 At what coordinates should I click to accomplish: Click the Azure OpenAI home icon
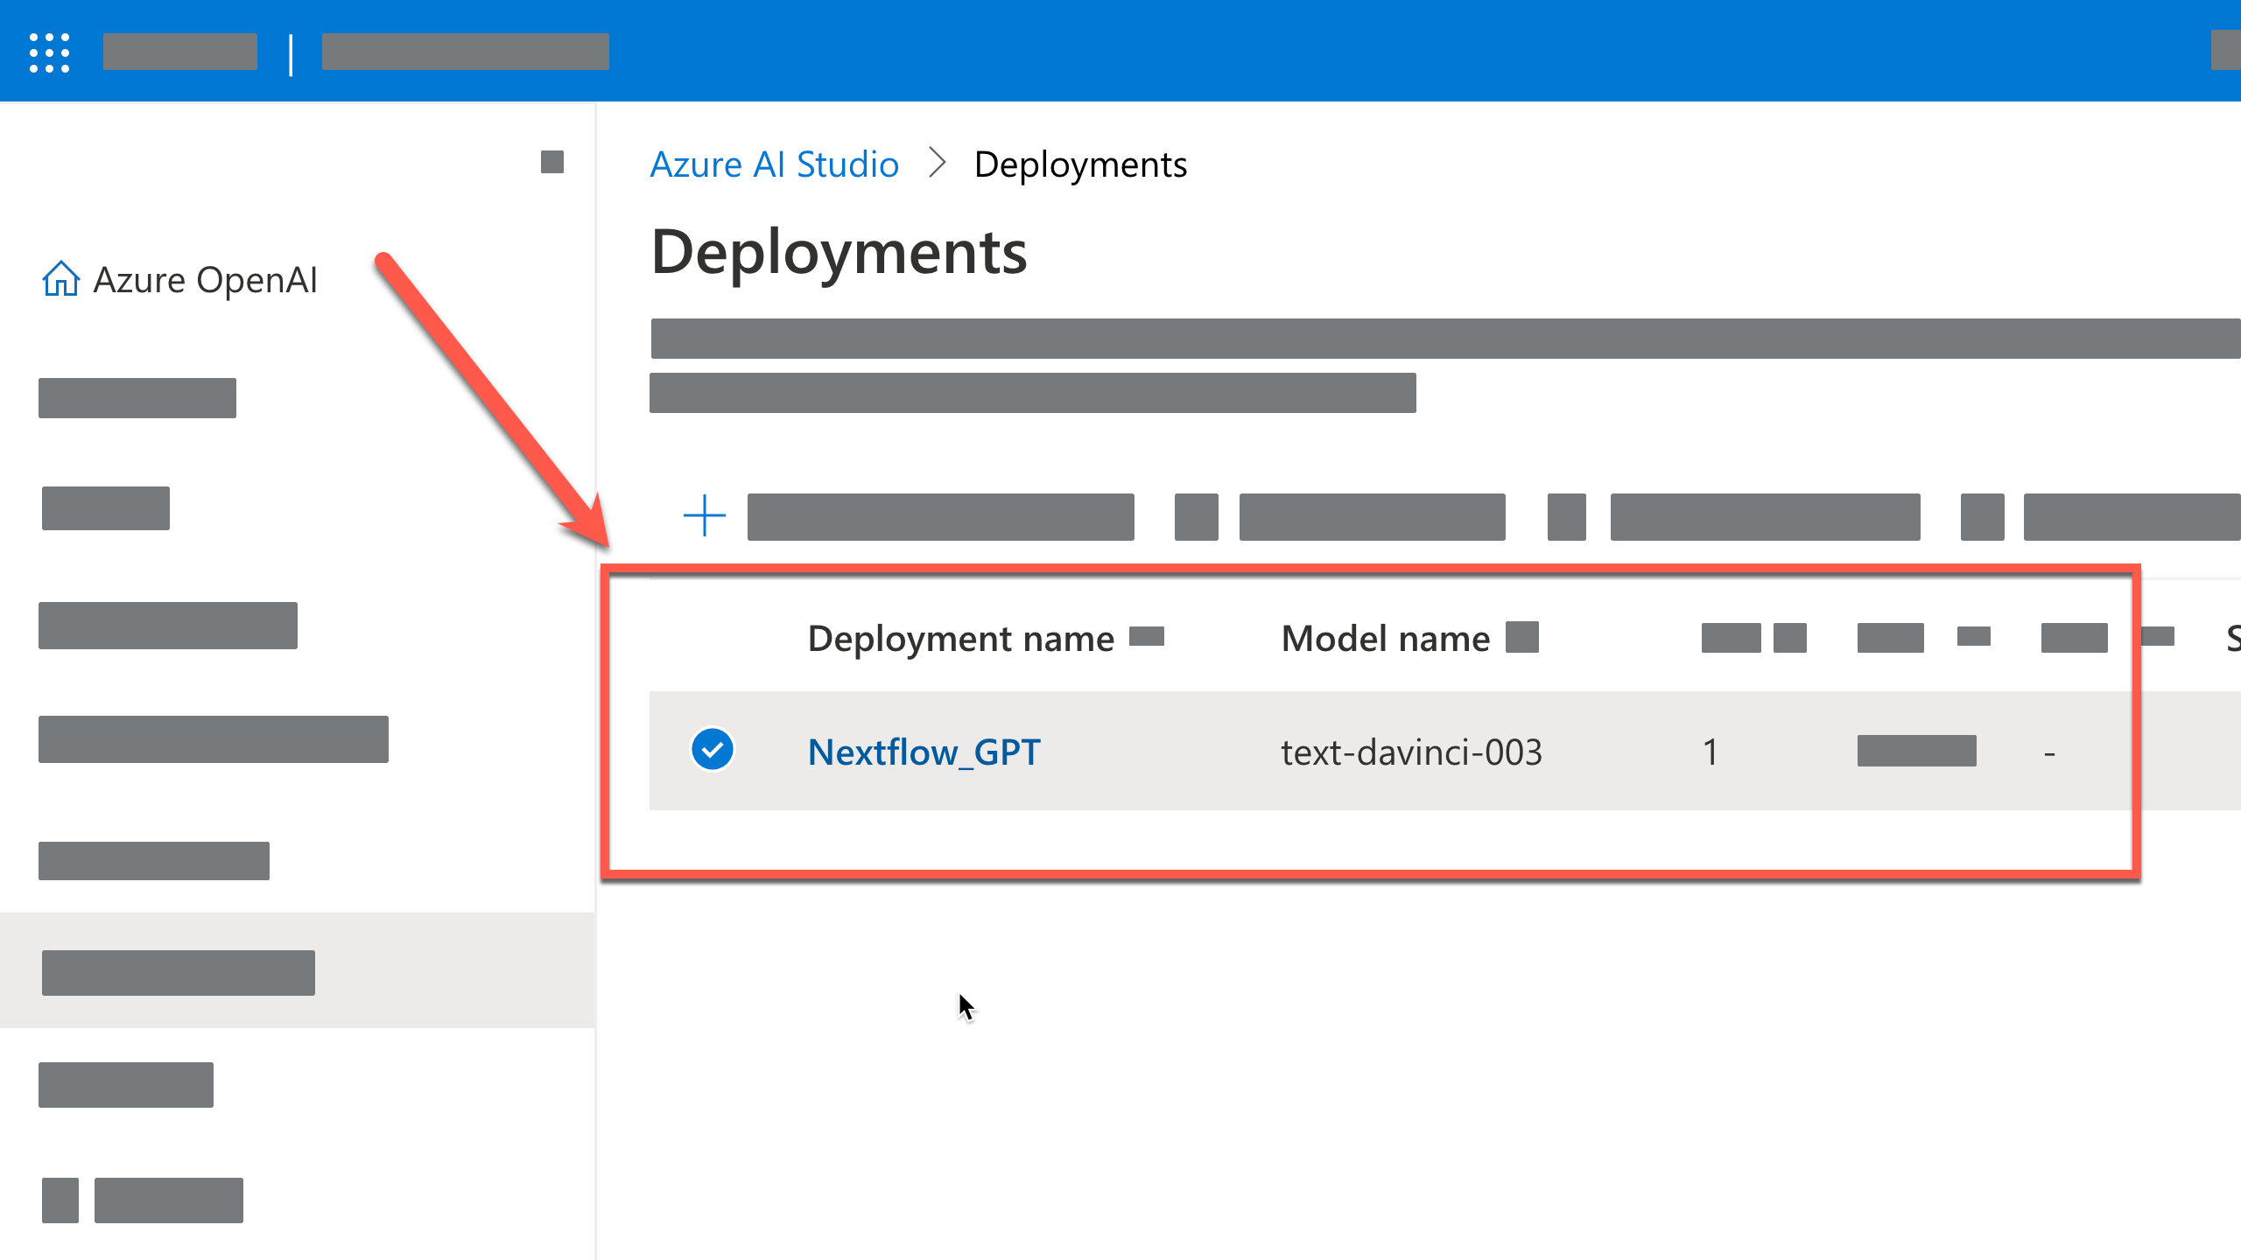pyautogui.click(x=61, y=279)
